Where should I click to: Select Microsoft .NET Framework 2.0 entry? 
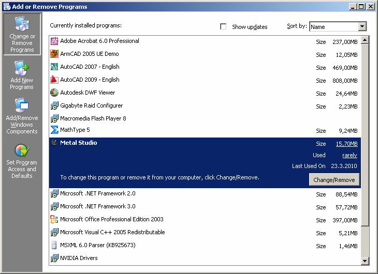(x=205, y=193)
